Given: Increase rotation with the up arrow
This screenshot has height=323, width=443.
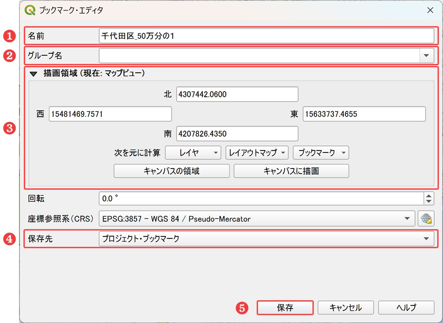Looking at the screenshot, I should click(429, 195).
